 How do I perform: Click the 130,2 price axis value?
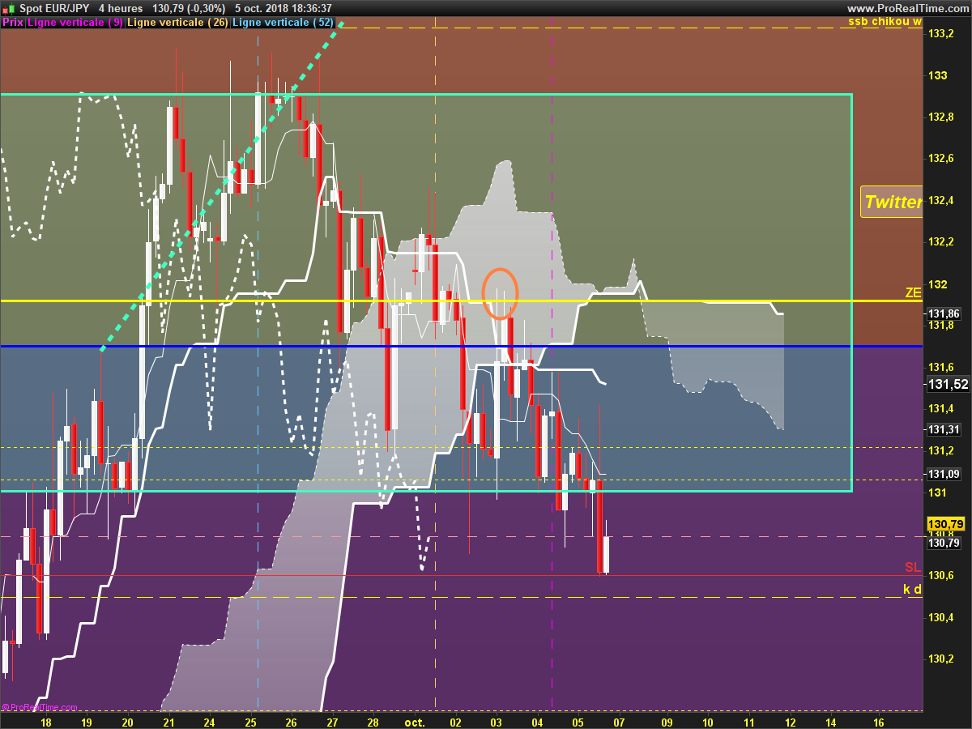tap(940, 659)
